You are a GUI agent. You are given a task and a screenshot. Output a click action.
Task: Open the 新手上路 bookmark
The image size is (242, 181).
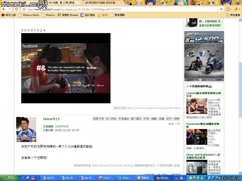[9, 15]
